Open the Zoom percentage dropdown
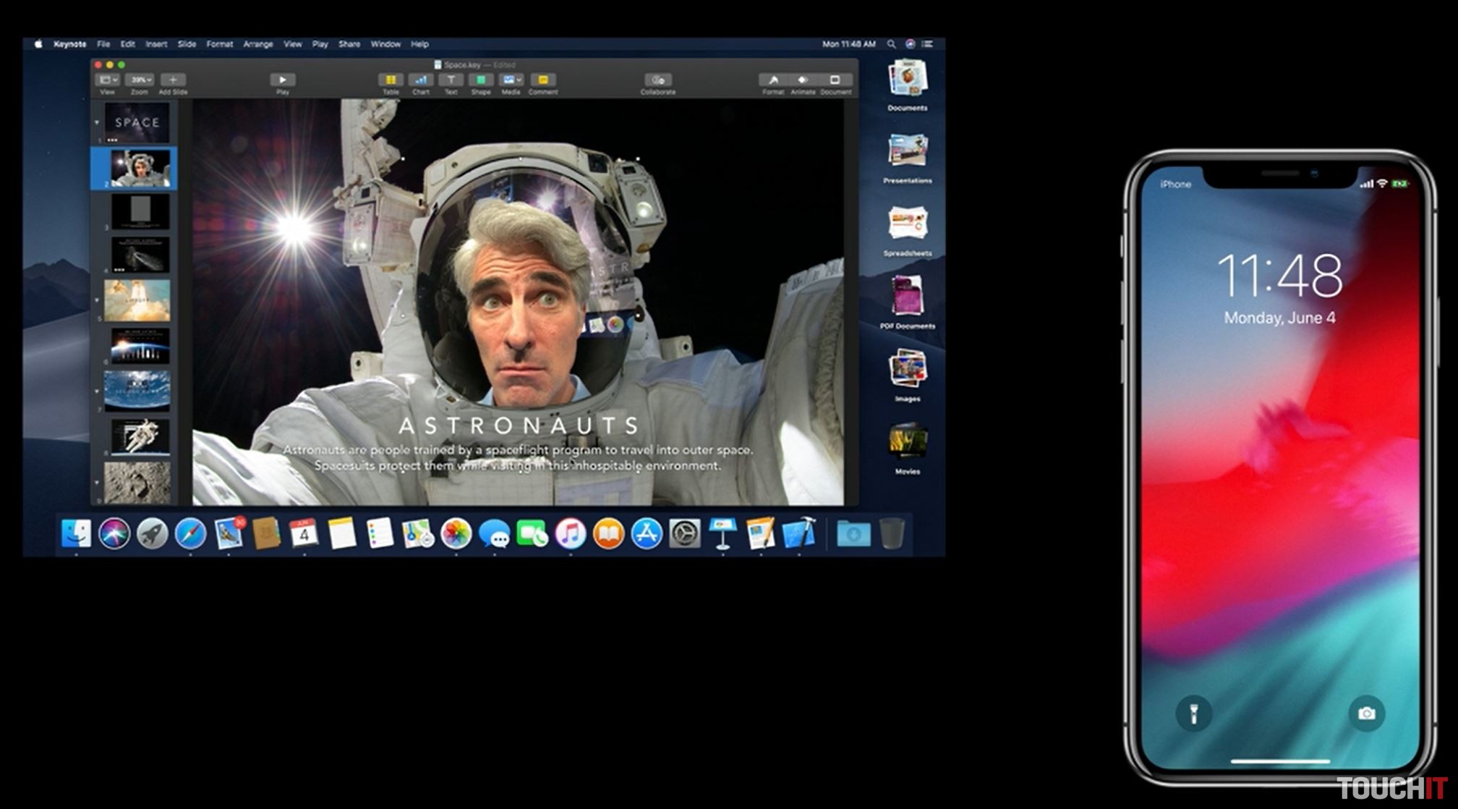The width and height of the screenshot is (1458, 809). [140, 80]
